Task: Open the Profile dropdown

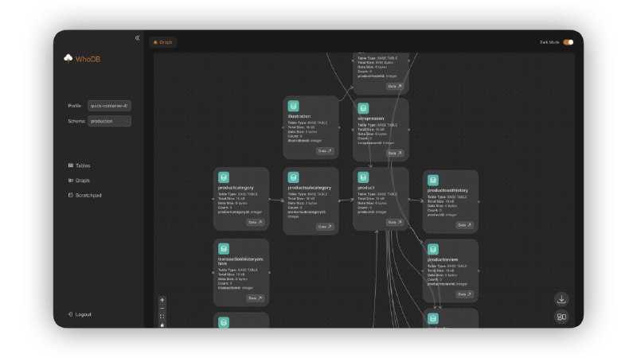Action: 109,105
